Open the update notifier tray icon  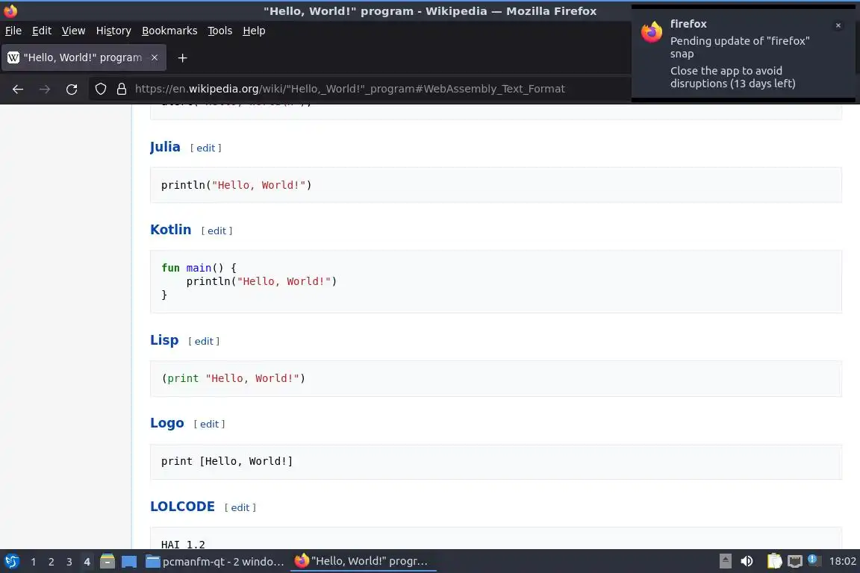(814, 561)
